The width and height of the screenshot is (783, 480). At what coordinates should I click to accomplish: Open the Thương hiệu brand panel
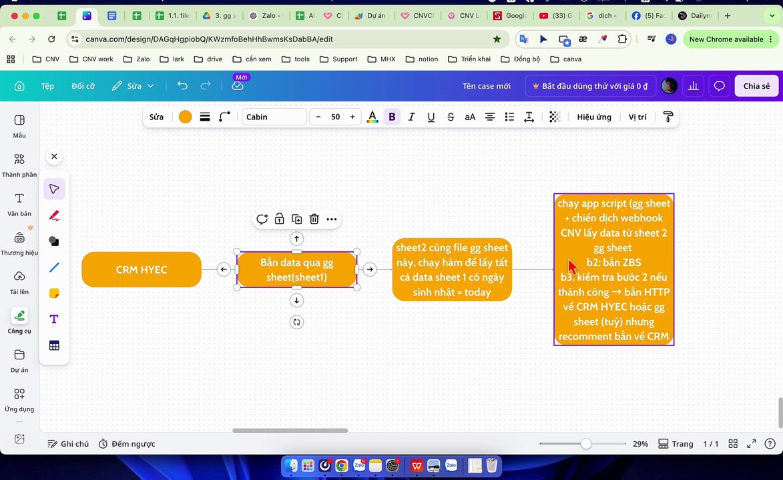[19, 243]
